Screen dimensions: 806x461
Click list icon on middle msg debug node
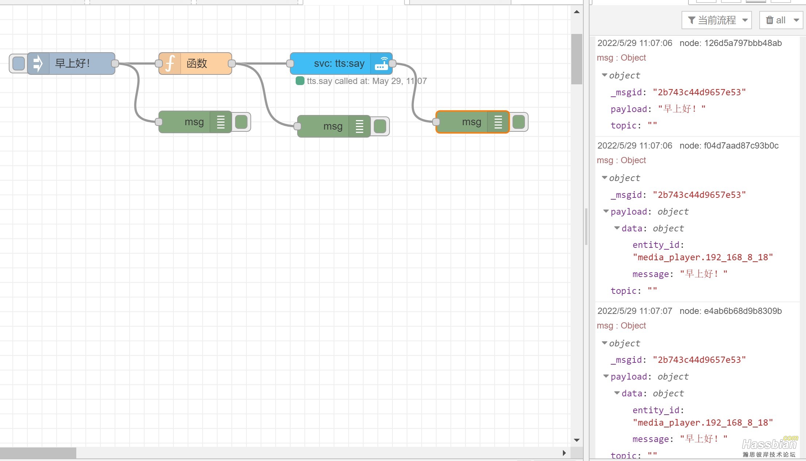359,126
